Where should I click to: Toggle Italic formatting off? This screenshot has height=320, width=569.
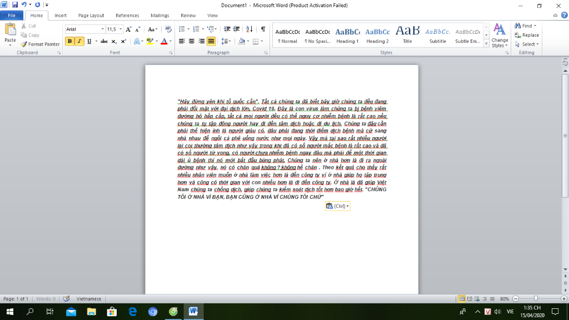point(79,41)
